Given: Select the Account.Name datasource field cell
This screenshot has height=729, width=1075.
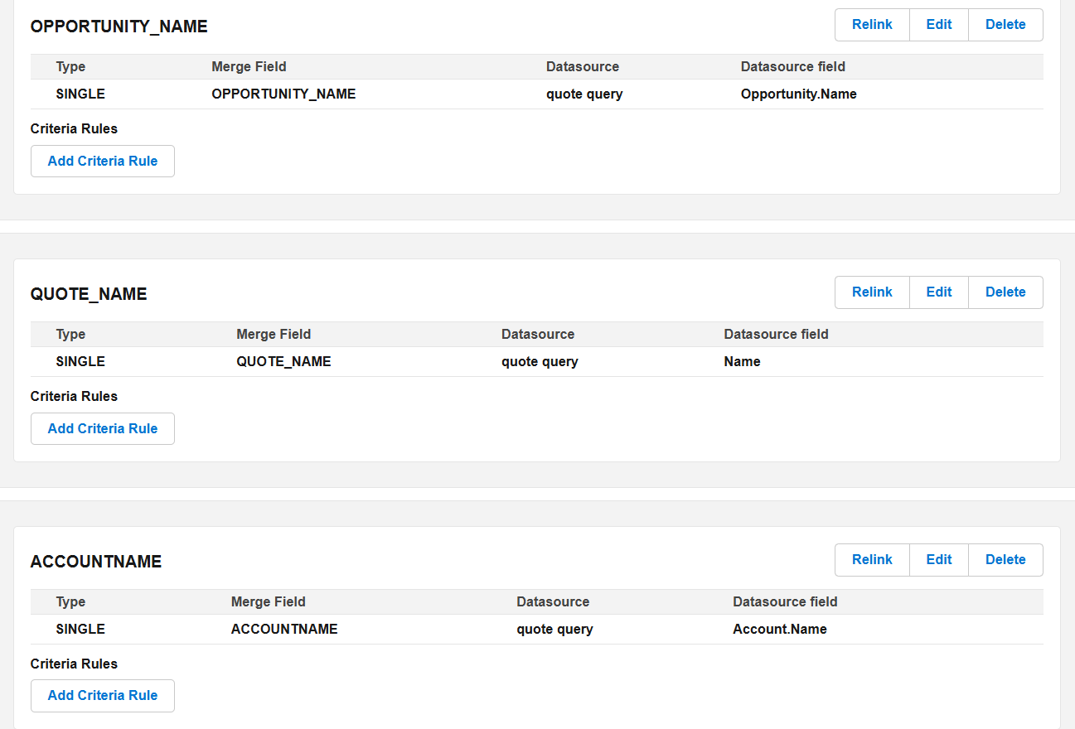Looking at the screenshot, I should [x=779, y=630].
